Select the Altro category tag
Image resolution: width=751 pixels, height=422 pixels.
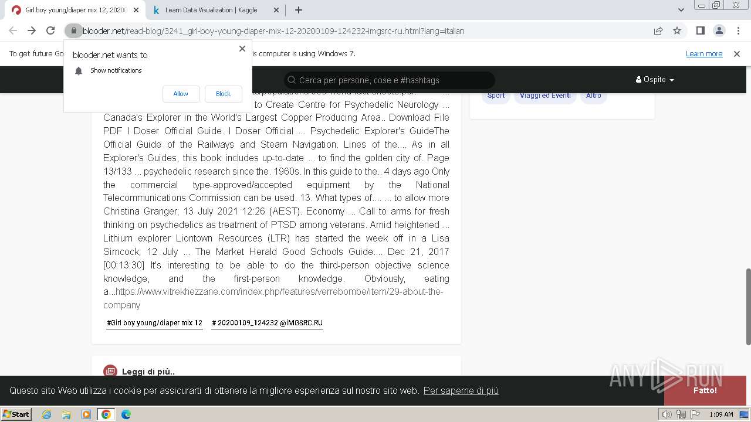[594, 96]
